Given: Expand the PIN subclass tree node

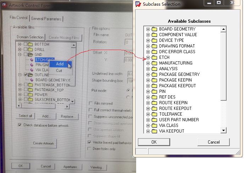Looking at the screenshot, I should (x=148, y=91).
